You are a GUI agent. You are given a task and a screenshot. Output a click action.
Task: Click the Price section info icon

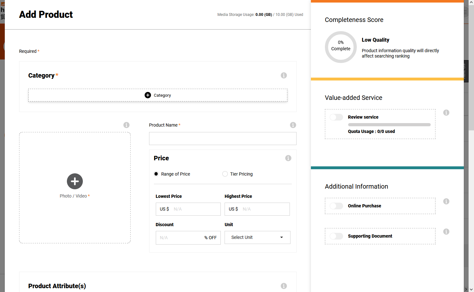click(x=288, y=158)
